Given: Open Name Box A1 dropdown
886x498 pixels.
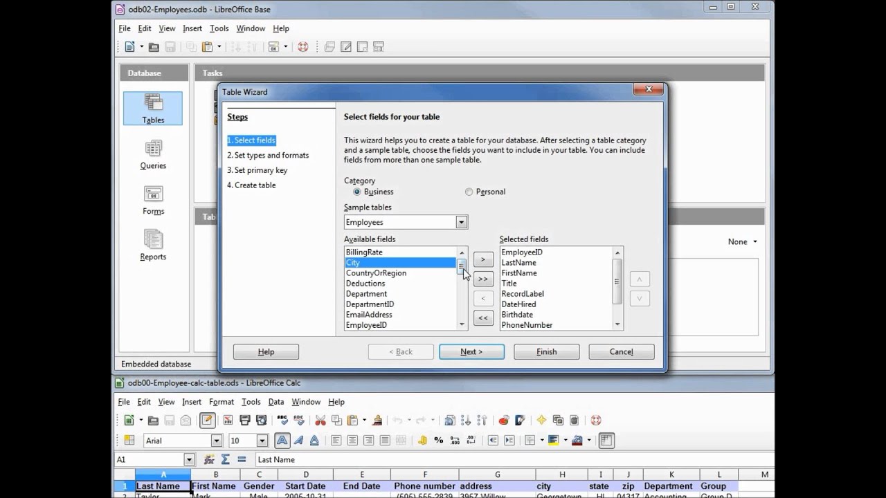Looking at the screenshot, I should click(190, 459).
